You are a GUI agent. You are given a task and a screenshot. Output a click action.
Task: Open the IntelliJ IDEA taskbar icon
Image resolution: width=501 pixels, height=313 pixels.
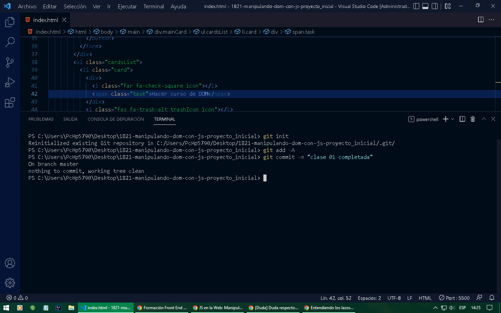[x=58, y=308]
